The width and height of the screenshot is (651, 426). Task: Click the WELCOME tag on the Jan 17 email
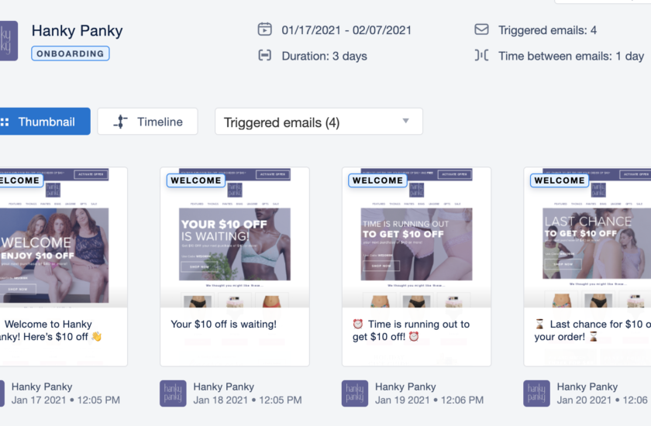pos(21,180)
